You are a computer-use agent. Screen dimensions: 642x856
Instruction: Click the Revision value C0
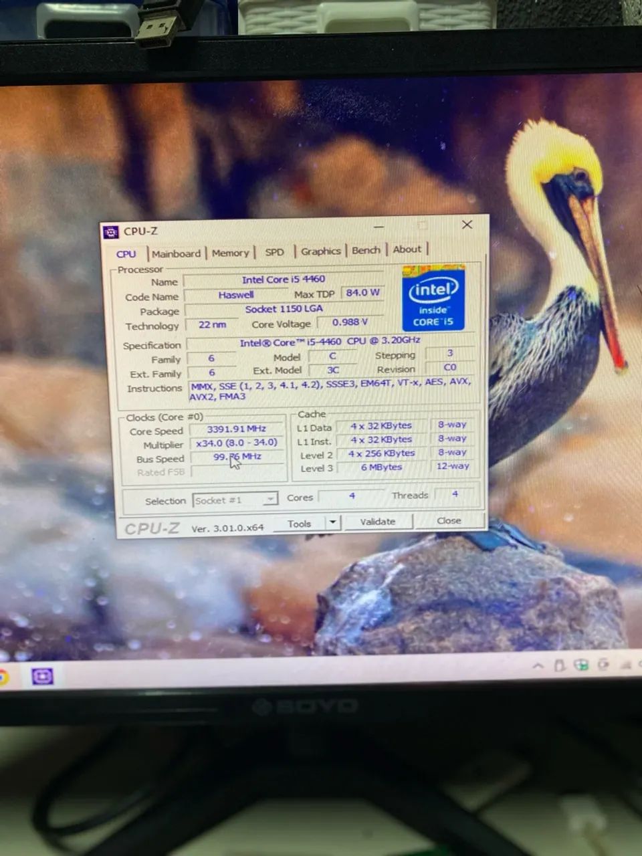click(450, 367)
